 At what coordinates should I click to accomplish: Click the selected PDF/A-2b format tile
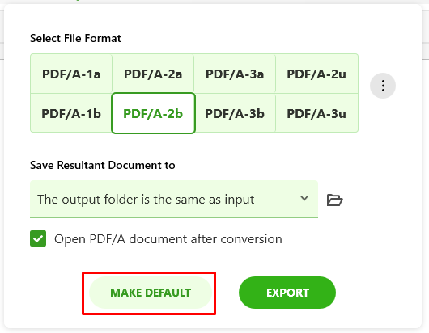(x=153, y=113)
